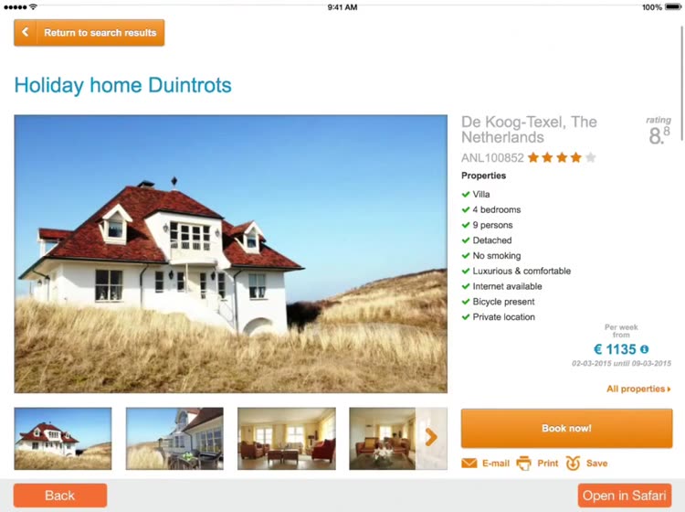The image size is (685, 512).
Task: Click the price info icon beside €1135
Action: [x=645, y=349]
